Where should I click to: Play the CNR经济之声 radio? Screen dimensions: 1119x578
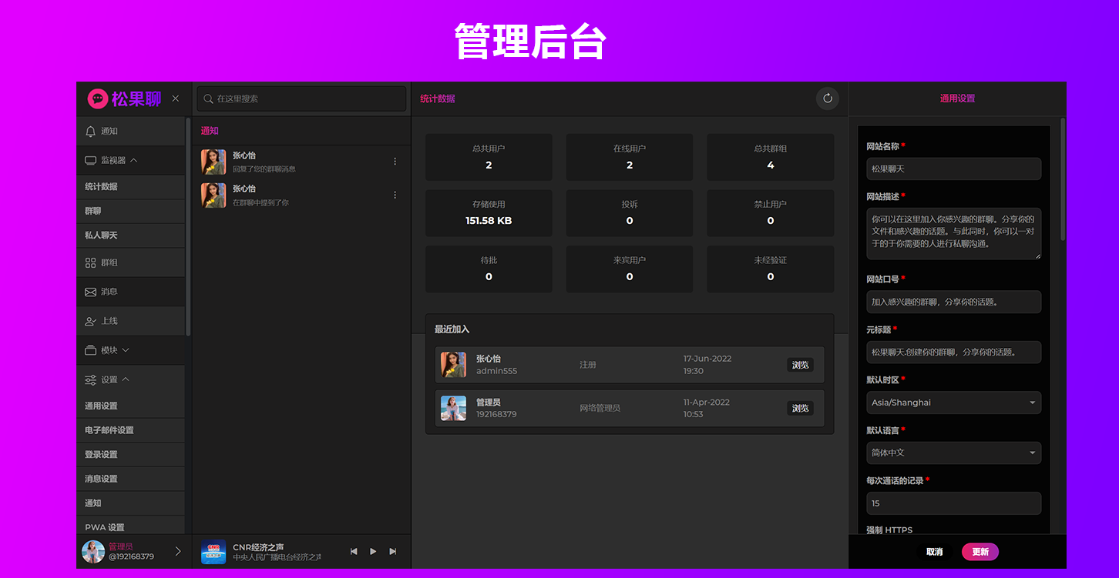373,551
